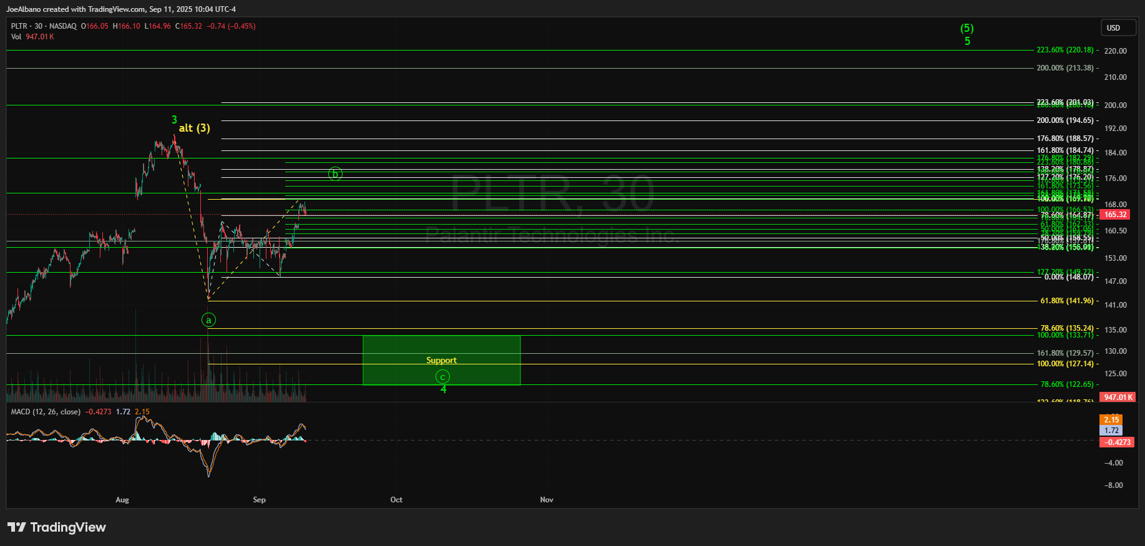This screenshot has width=1145, height=546.
Task: Click the 'Support' text in green box
Action: (x=441, y=360)
